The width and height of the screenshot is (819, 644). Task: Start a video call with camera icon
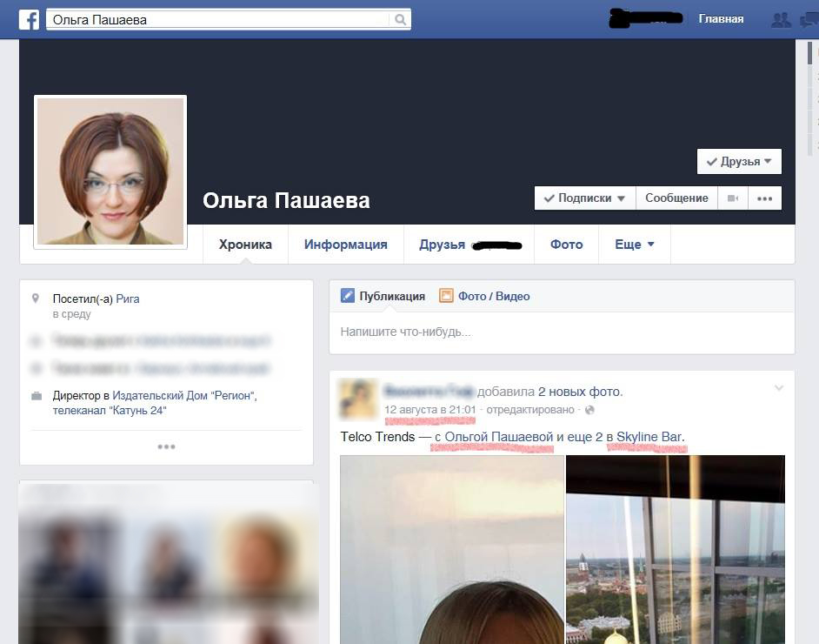(733, 198)
